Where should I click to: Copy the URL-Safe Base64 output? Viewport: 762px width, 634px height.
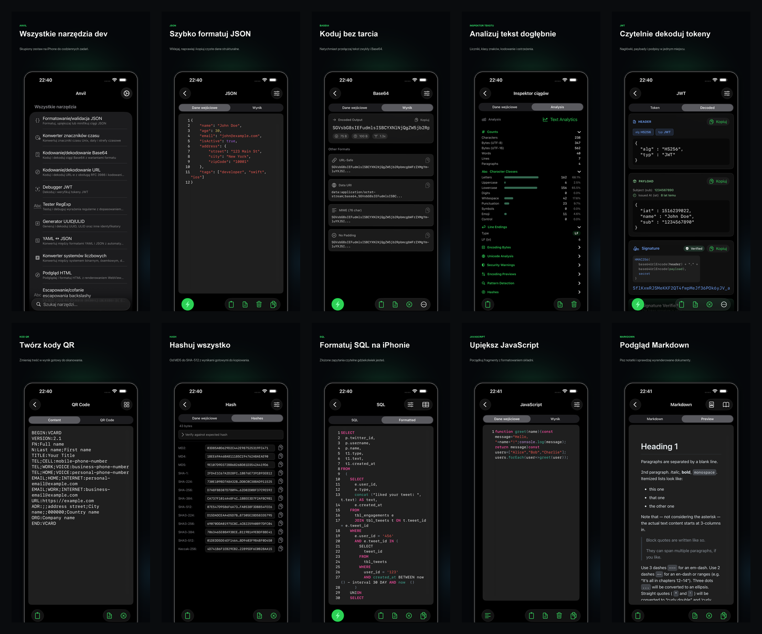click(x=427, y=160)
